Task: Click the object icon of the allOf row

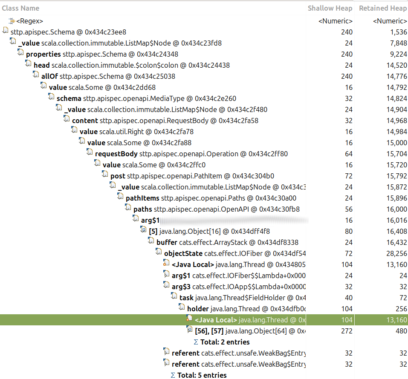Action: [36, 75]
